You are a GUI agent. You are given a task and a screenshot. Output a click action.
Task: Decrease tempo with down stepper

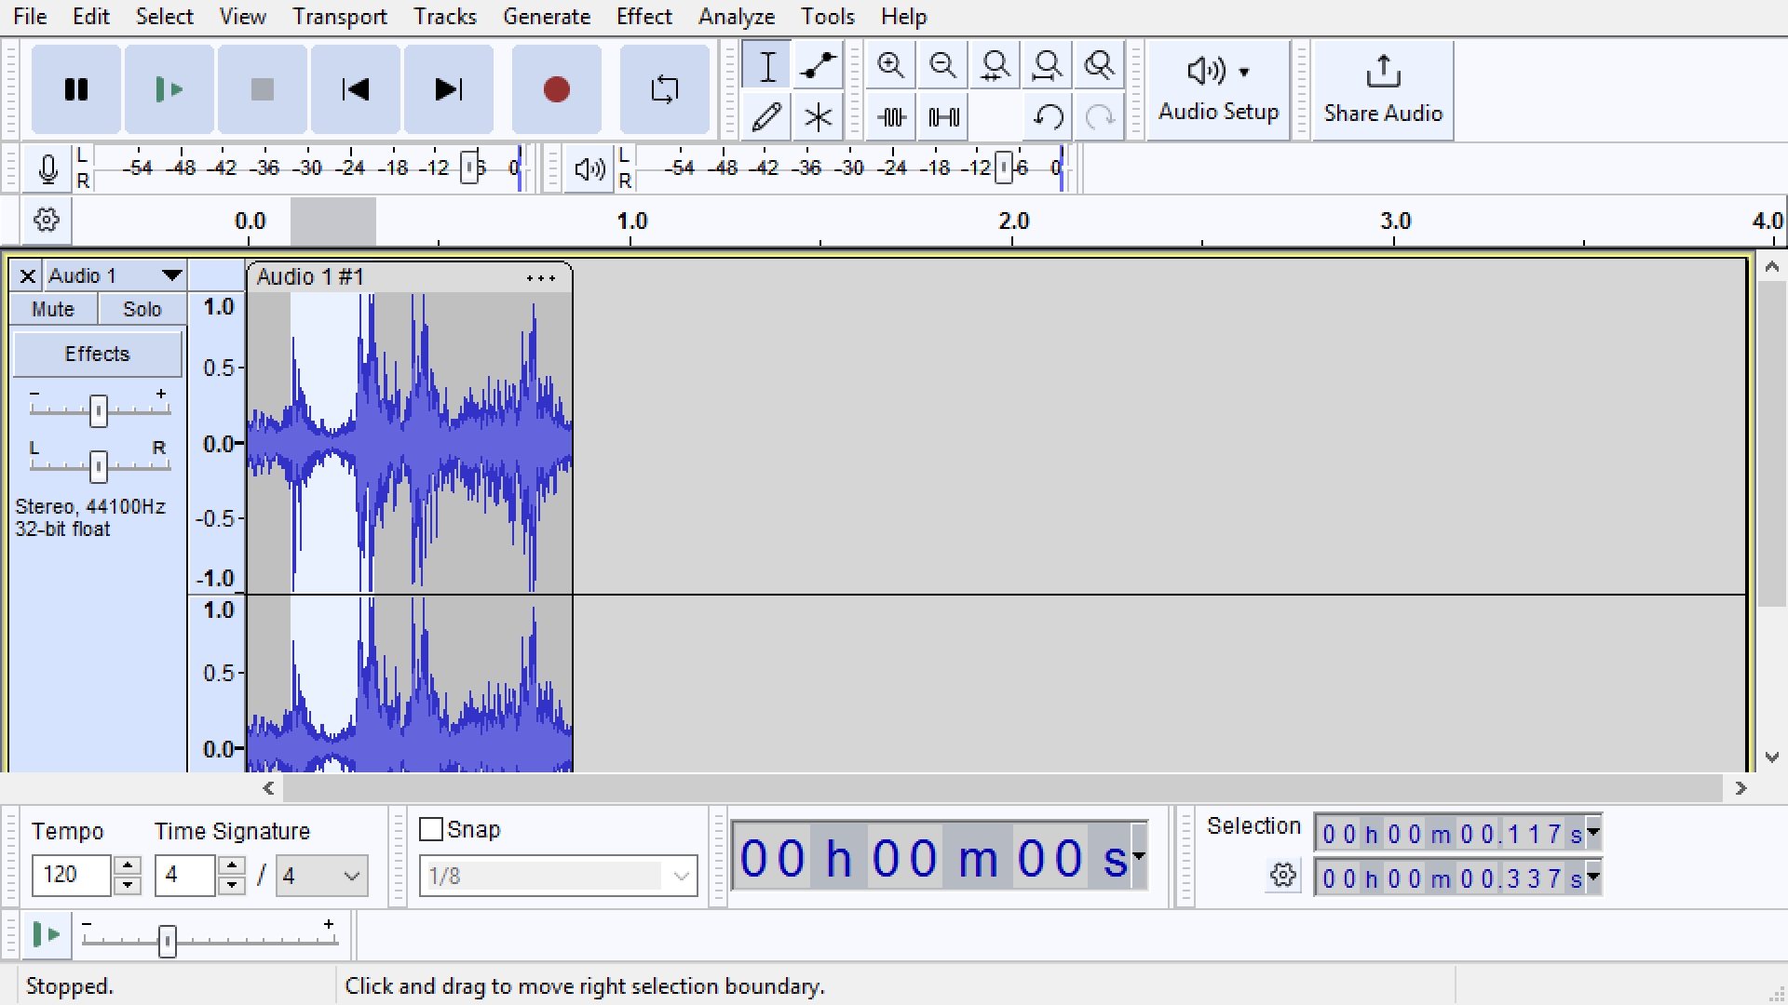(127, 885)
